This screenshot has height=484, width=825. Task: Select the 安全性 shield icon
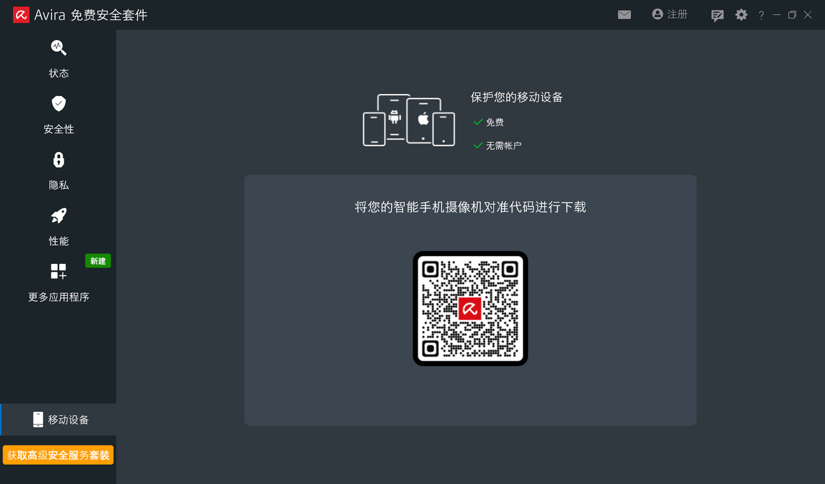pyautogui.click(x=59, y=104)
